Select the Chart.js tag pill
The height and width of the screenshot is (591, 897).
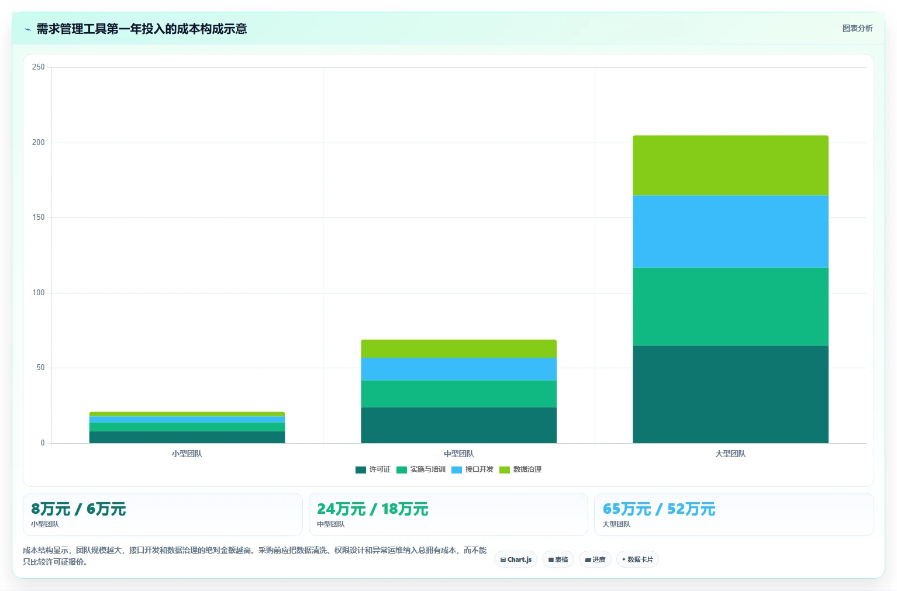coord(516,559)
